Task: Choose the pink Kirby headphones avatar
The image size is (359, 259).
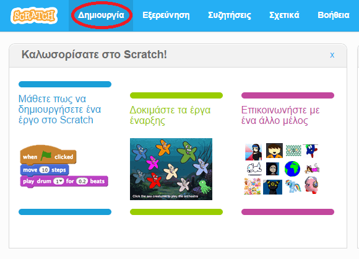Action: coord(311,185)
